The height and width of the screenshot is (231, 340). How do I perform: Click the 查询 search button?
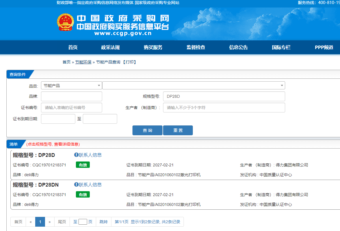[x=147, y=130]
